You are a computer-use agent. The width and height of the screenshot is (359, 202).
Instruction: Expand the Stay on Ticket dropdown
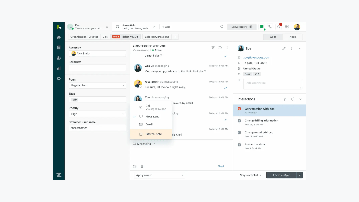(x=250, y=175)
